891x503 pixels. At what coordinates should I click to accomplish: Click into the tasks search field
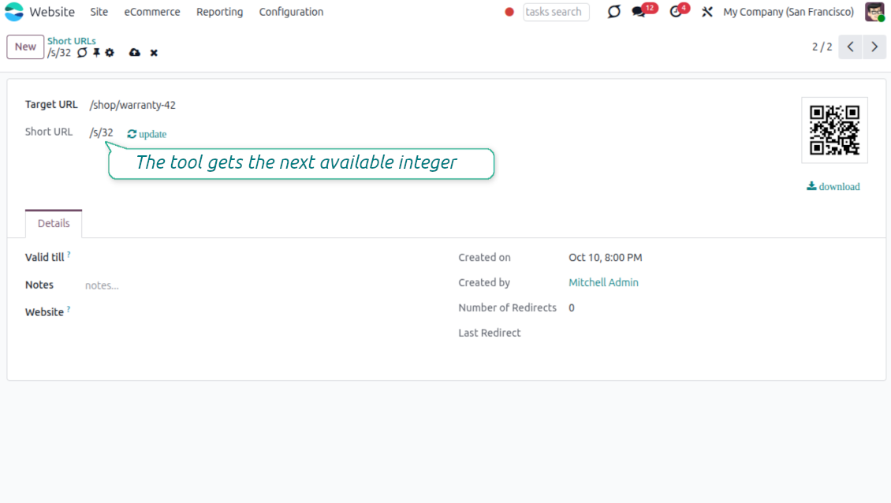click(x=556, y=12)
